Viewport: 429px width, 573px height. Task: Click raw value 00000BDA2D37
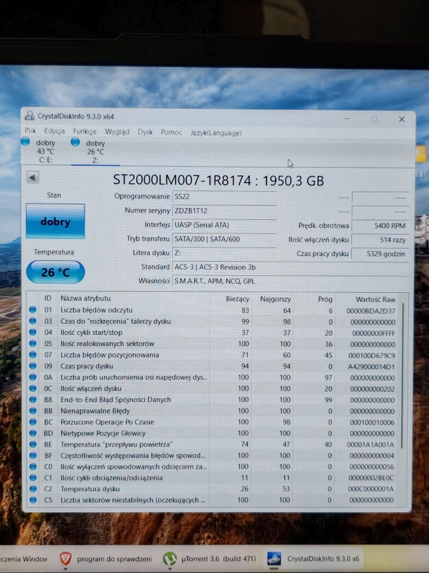(x=370, y=311)
